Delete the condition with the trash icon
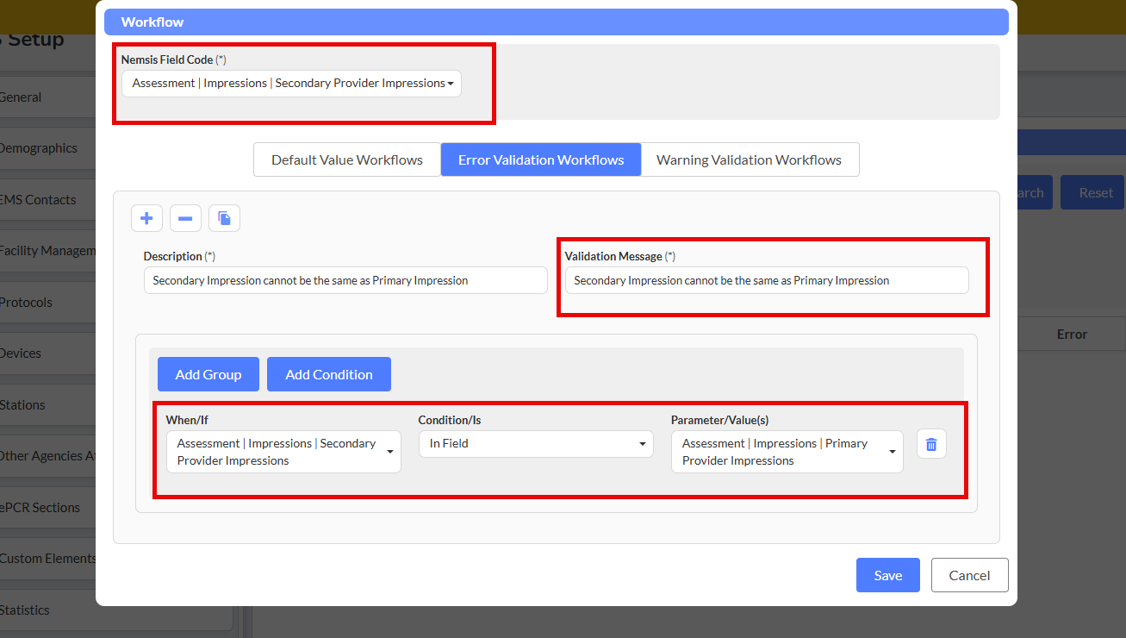 point(931,444)
